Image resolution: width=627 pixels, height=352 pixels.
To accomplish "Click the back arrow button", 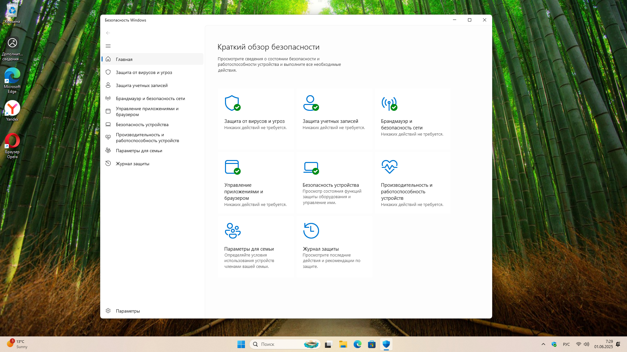I will point(108,33).
